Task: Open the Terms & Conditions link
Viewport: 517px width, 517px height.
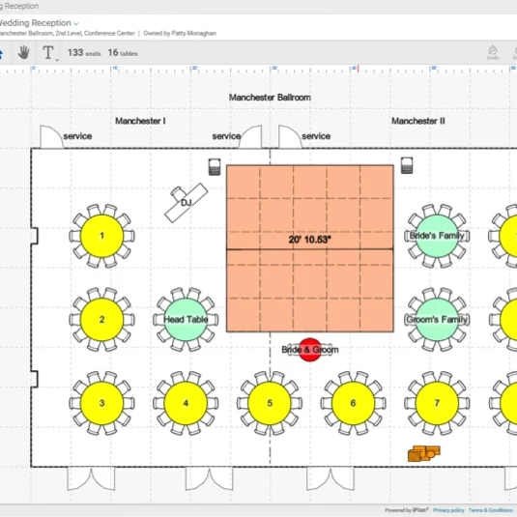Action: pyautogui.click(x=491, y=510)
